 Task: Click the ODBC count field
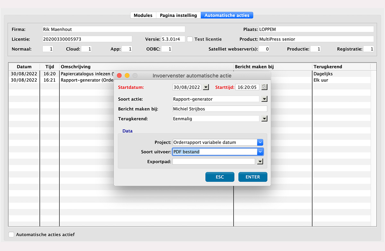pyautogui.click(x=167, y=49)
